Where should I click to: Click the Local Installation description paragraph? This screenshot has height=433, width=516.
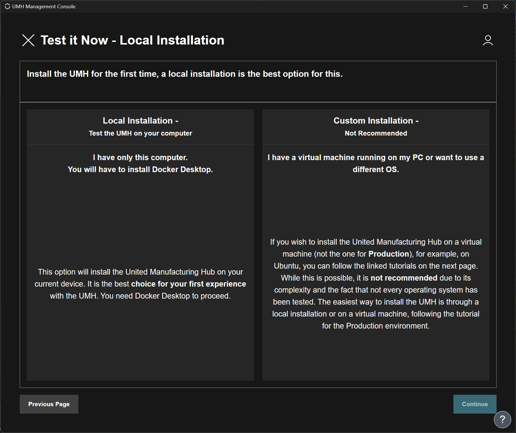140,284
